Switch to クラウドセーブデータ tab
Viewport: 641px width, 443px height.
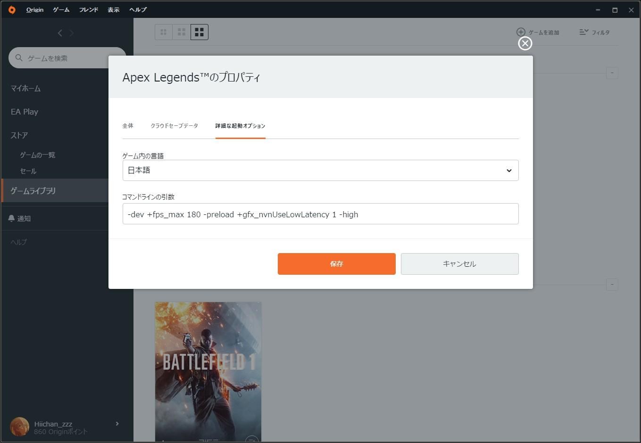[174, 126]
